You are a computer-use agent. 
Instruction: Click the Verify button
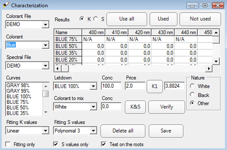click(167, 107)
